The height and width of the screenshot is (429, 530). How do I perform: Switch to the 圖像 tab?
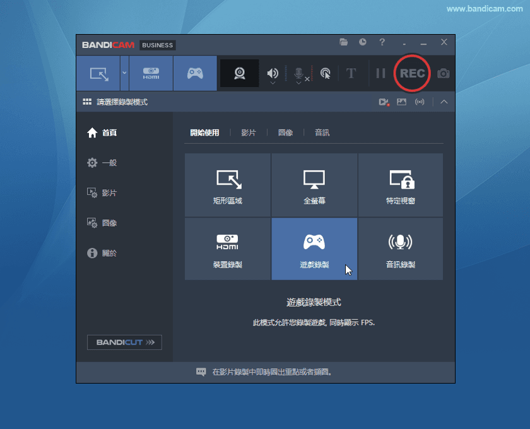point(285,132)
